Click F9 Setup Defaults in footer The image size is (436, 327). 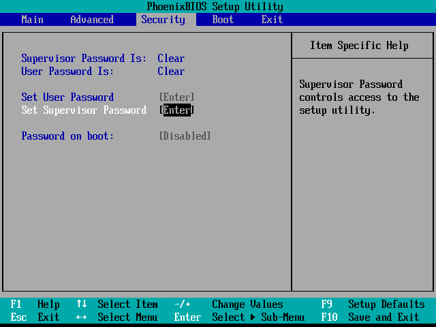tap(373, 305)
